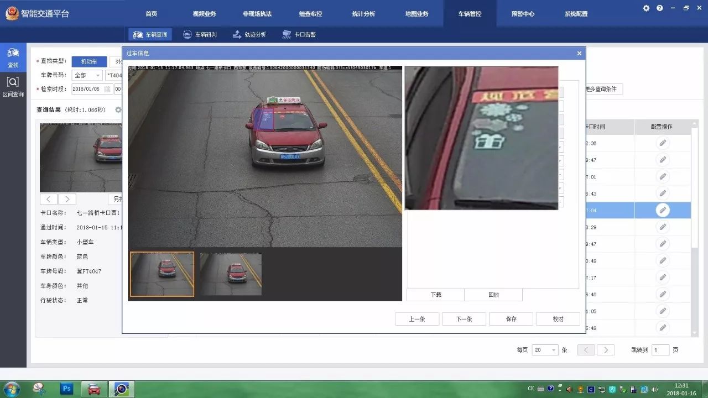This screenshot has height=398, width=708.
Task: Open the calendar picker for 2018/01/06
Action: [107, 89]
